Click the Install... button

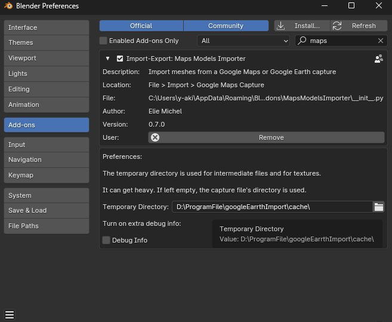click(302, 26)
